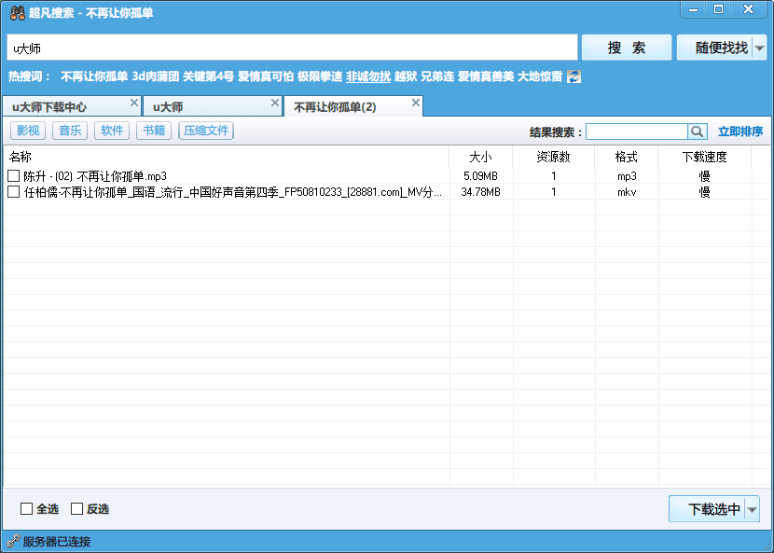Click the binoculars app icon in title bar
This screenshot has height=553, width=774.
pos(18,12)
